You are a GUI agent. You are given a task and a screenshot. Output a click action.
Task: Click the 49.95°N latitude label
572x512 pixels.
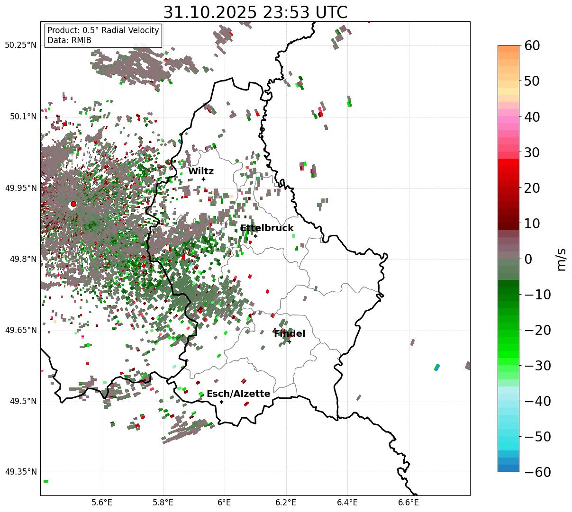pyautogui.click(x=20, y=188)
